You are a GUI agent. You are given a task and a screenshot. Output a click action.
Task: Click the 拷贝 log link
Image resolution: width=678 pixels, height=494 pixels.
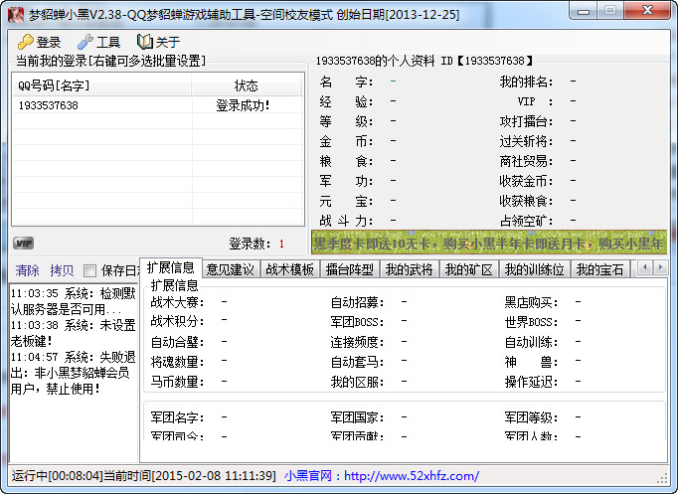(x=62, y=270)
